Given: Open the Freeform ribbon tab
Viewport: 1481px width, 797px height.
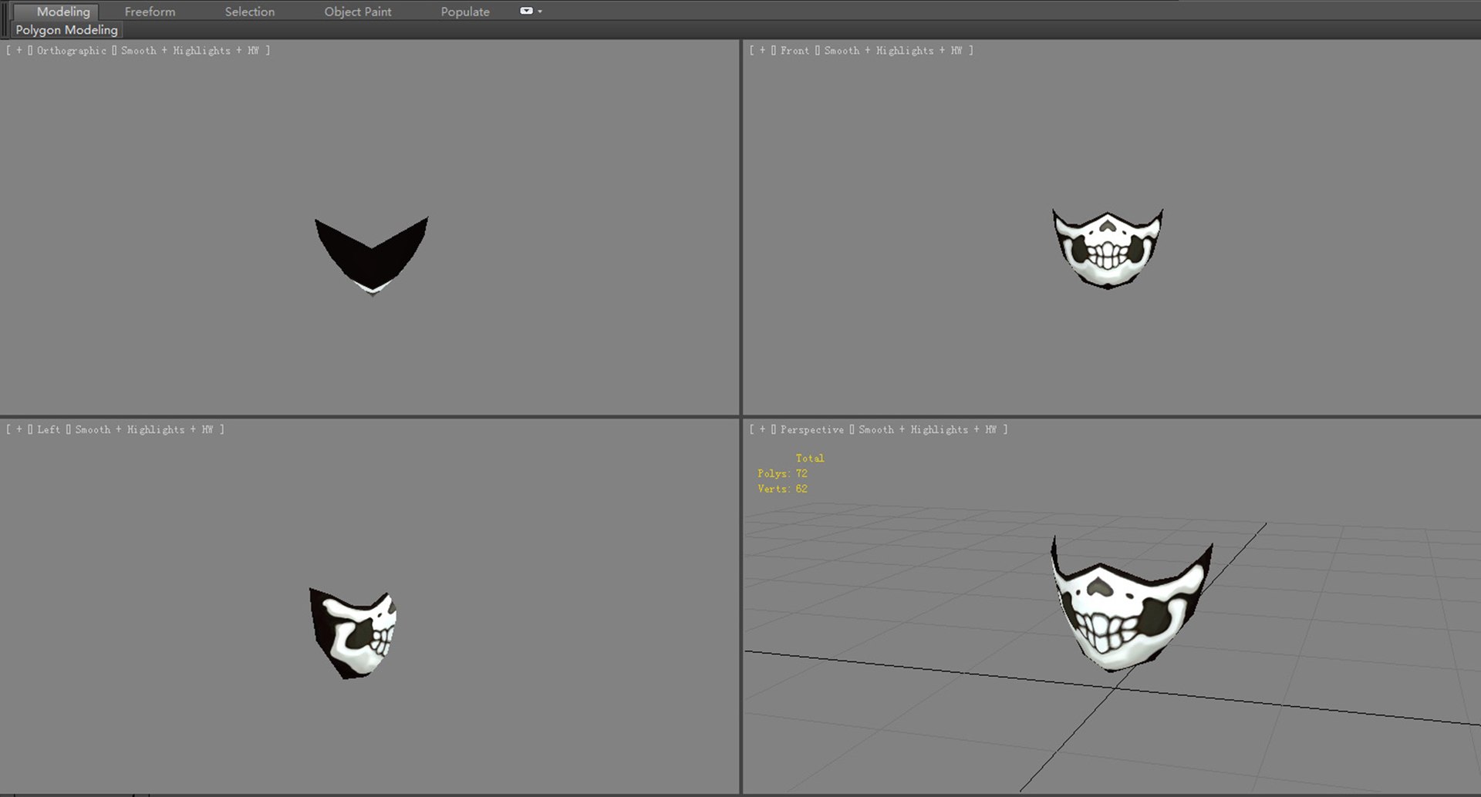Looking at the screenshot, I should [150, 12].
